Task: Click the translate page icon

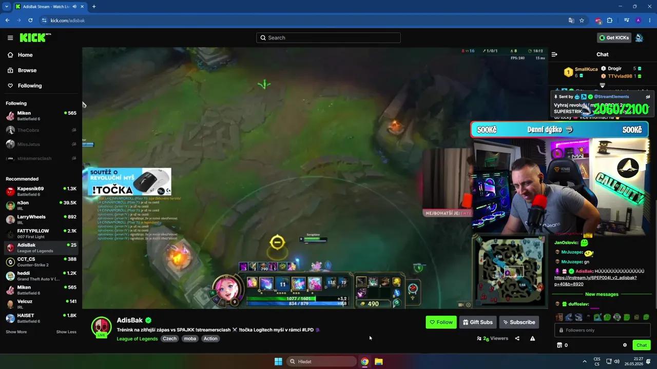Action: [x=571, y=20]
